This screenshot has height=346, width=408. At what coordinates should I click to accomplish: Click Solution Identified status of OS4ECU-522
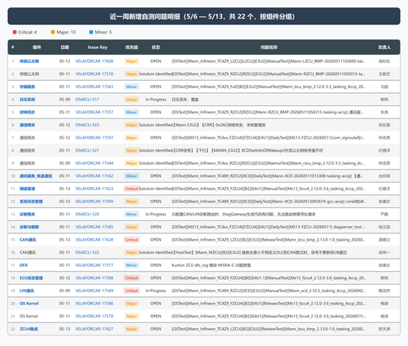pos(156,252)
